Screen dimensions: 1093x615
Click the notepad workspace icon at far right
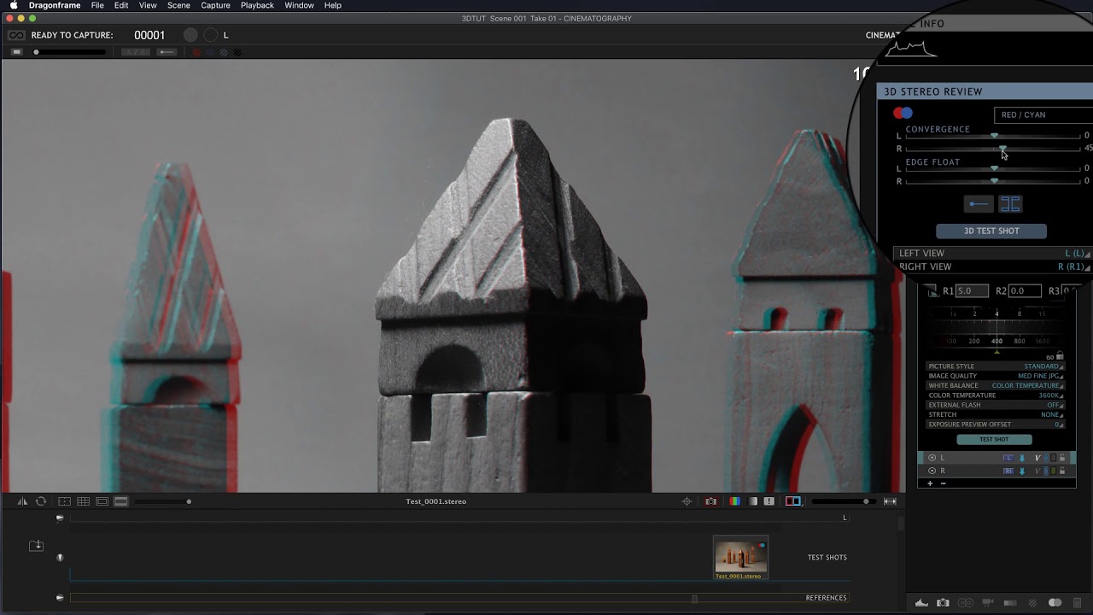point(1077,603)
